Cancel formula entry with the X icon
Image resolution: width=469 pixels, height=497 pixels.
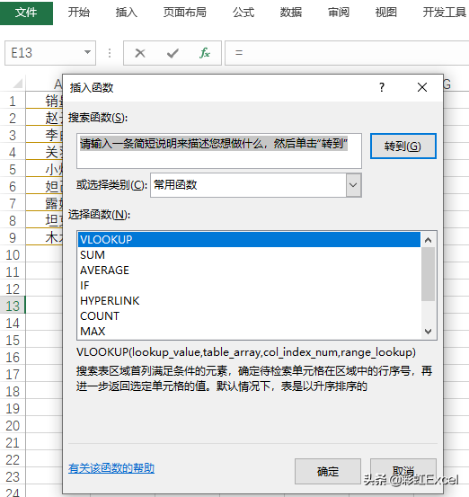(x=140, y=53)
